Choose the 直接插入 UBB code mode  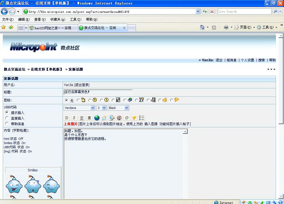pyautogui.click(x=7, y=118)
